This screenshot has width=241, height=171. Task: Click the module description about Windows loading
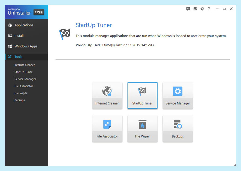pyautogui.click(x=151, y=36)
